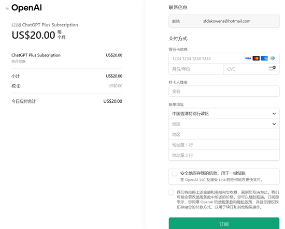
Task: Click the American Express card icon
Action: [x=264, y=58]
